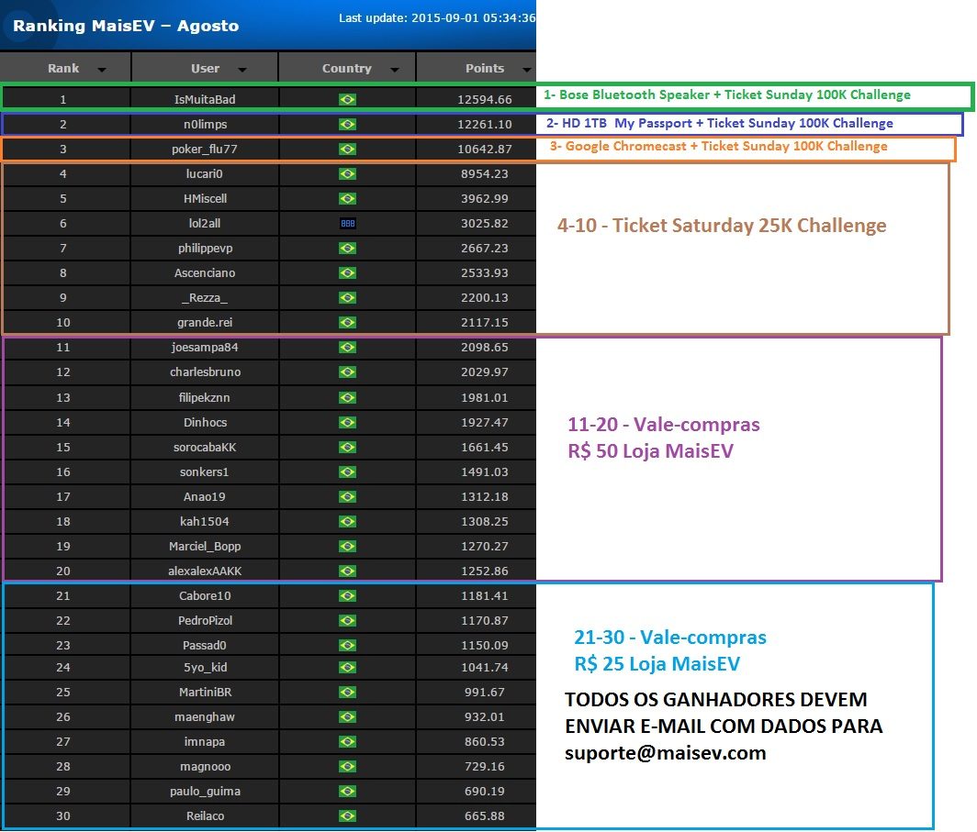This screenshot has width=977, height=832.
Task: Click the Brazil flag for sonkers1
Action: point(347,472)
